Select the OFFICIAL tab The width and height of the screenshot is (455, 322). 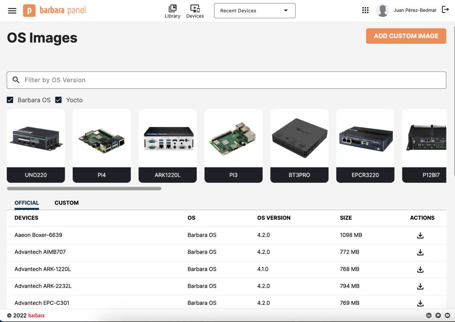click(27, 203)
